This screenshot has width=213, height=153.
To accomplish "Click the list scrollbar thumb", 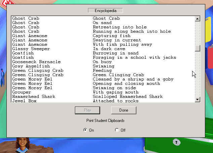I will click(198, 48).
